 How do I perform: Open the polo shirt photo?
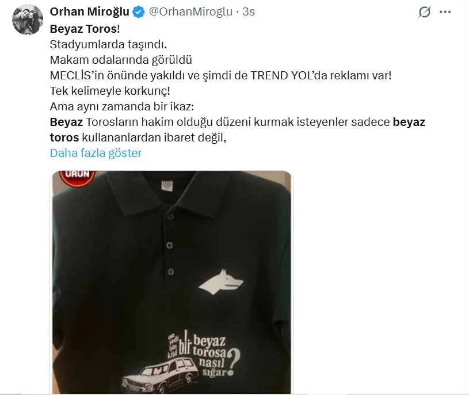[x=171, y=282]
